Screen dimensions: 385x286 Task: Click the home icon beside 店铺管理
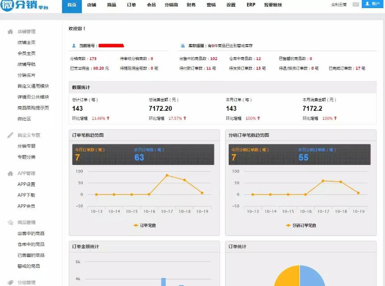click(x=10, y=32)
